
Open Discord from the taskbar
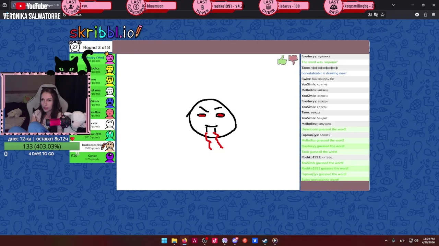[x=235, y=241]
